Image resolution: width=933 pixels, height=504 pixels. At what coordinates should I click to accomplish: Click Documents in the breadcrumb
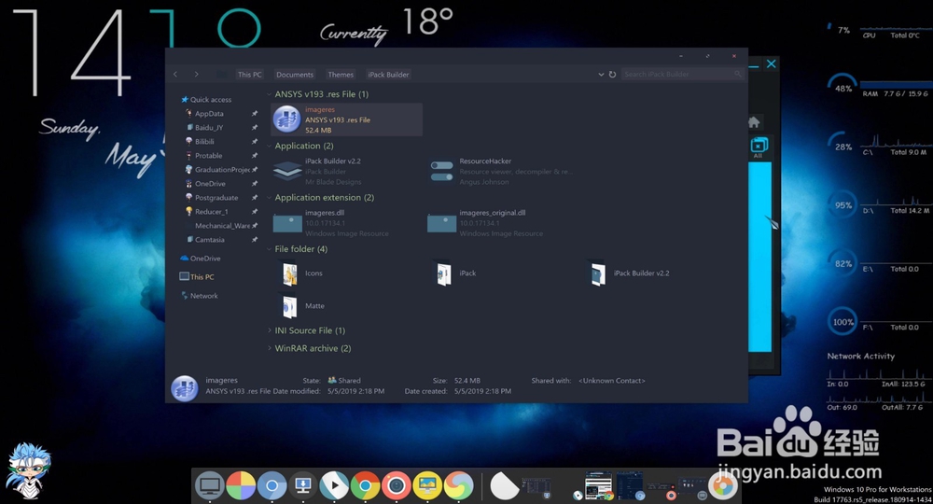coord(295,75)
